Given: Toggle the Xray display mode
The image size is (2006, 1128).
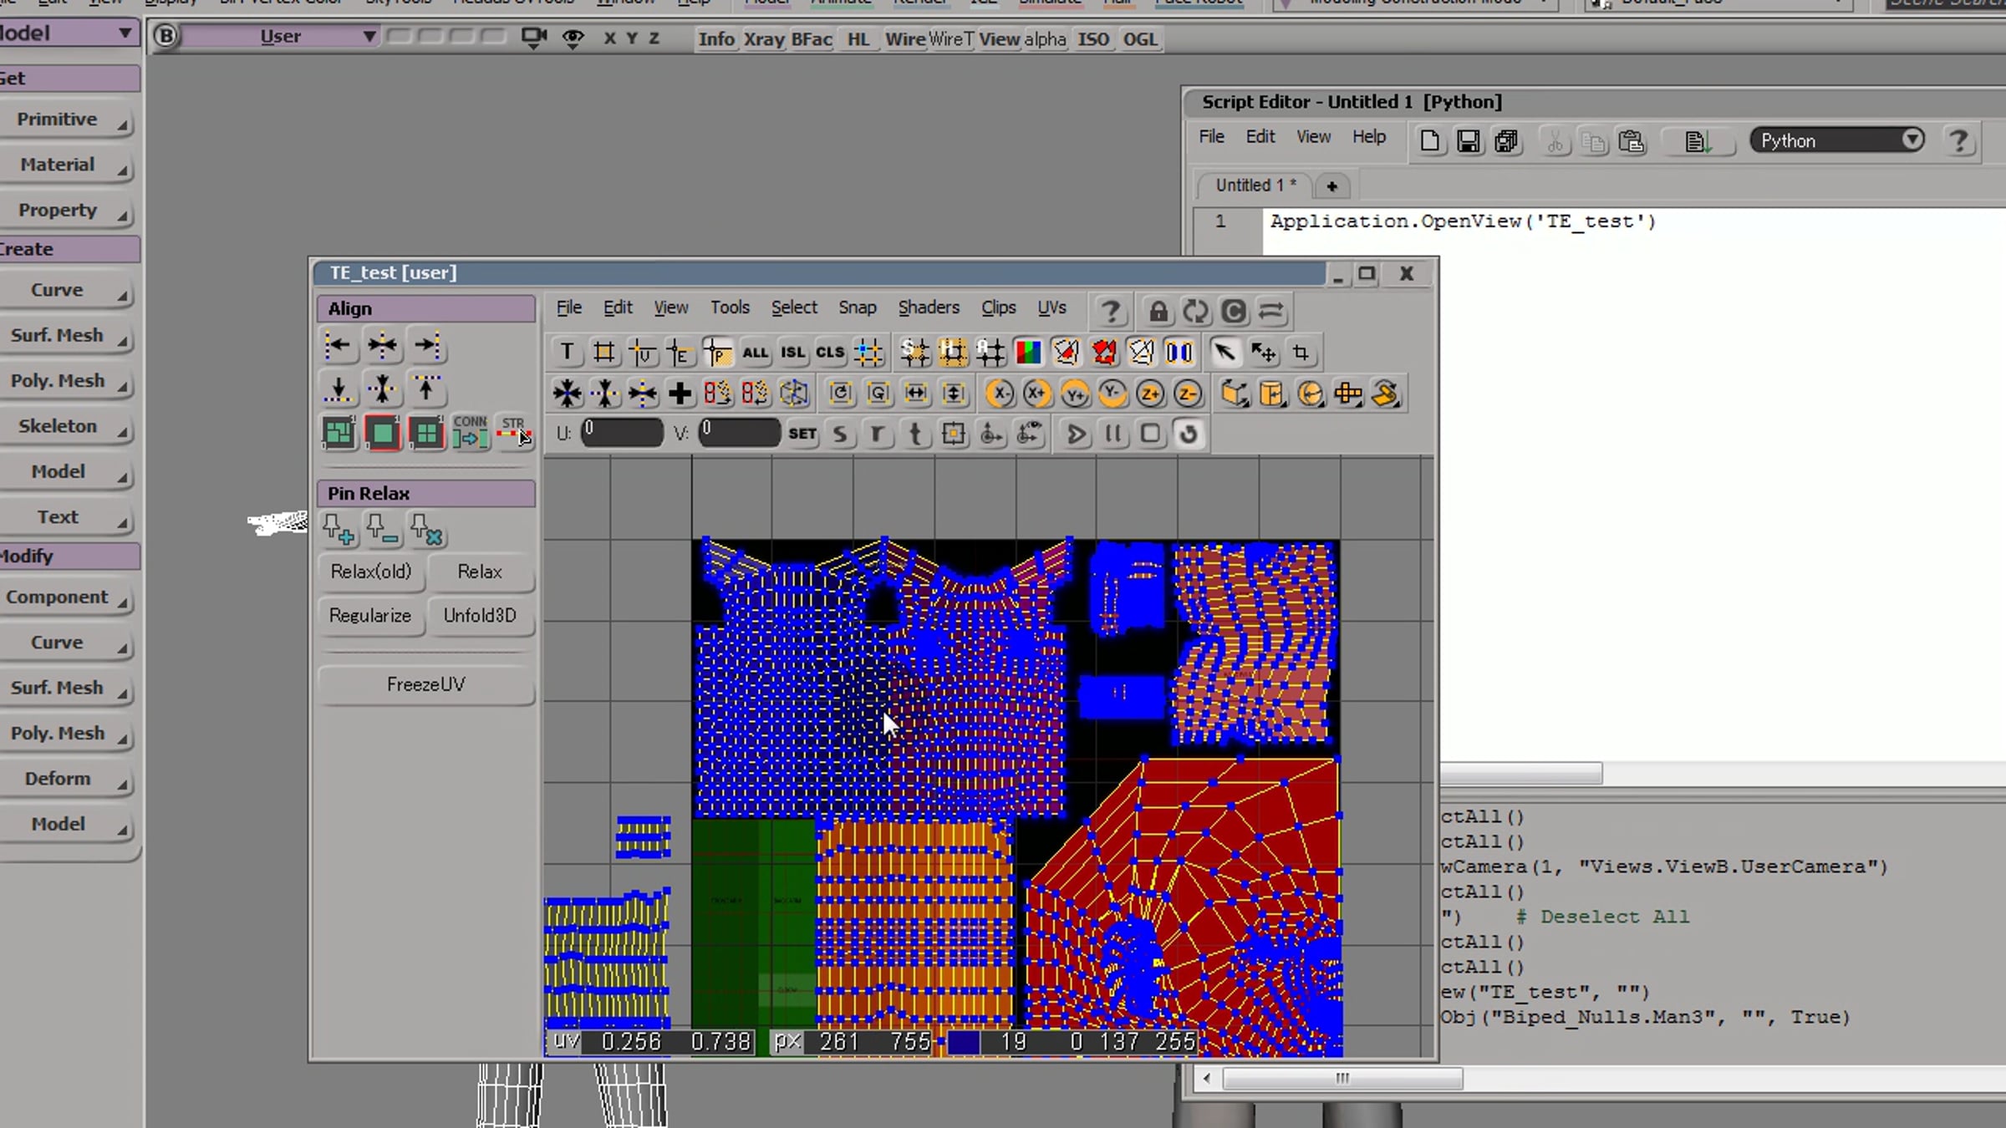Looking at the screenshot, I should click(x=763, y=39).
